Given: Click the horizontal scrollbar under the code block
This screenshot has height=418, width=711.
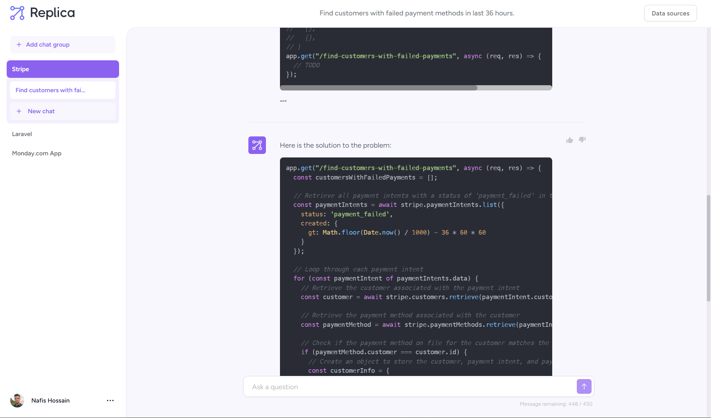Looking at the screenshot, I should pos(378,88).
